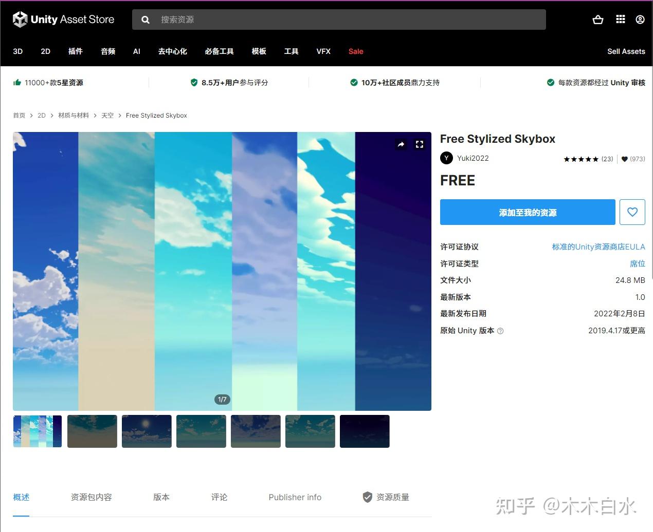Expand preview image to fullscreen
This screenshot has width=653, height=532.
(x=419, y=144)
